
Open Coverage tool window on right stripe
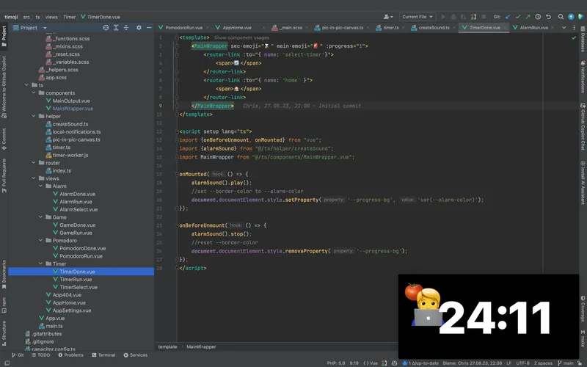pos(583,309)
